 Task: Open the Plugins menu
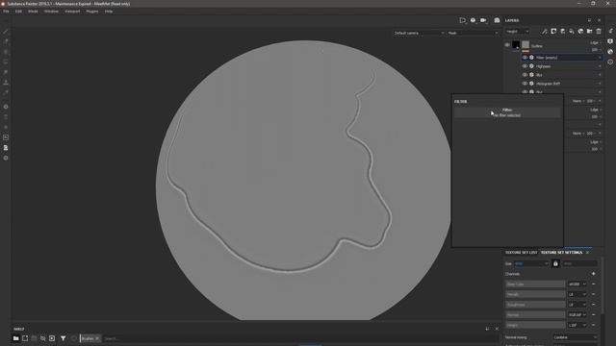point(92,12)
